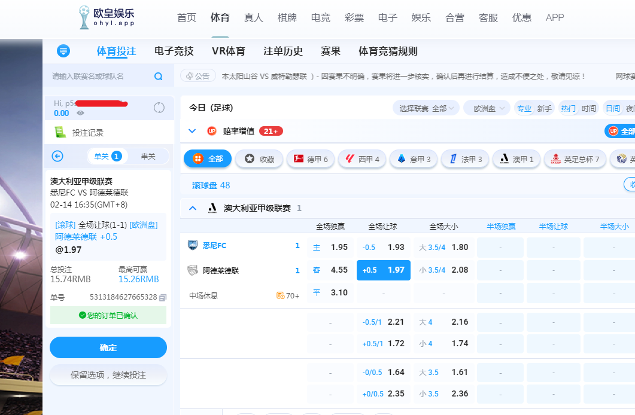Refresh balance with the circular arrows icon
635x415 pixels.
159,108
